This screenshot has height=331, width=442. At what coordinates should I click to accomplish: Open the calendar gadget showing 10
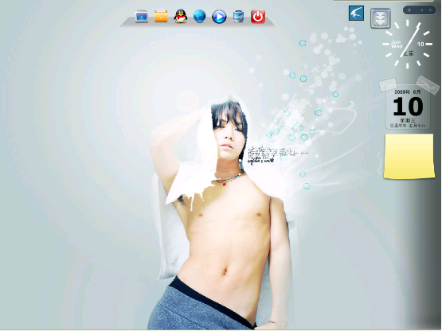coord(408,107)
